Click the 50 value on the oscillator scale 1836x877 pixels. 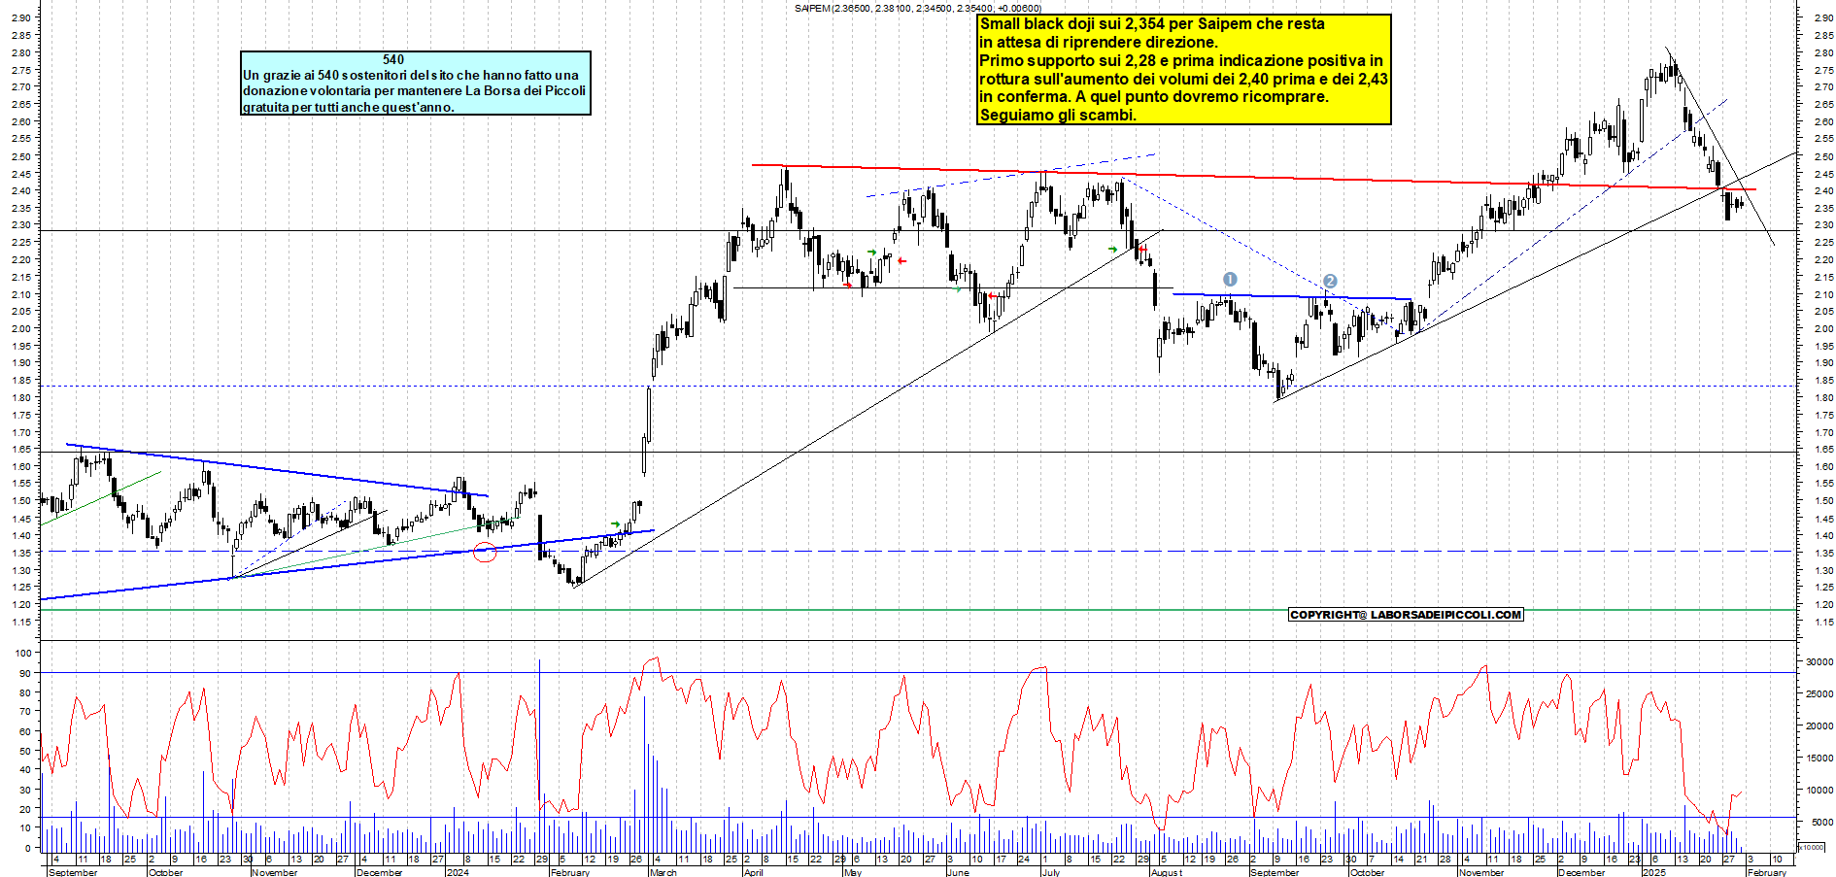point(26,750)
